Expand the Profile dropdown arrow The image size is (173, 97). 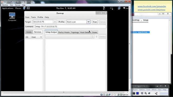[x=88, y=22]
